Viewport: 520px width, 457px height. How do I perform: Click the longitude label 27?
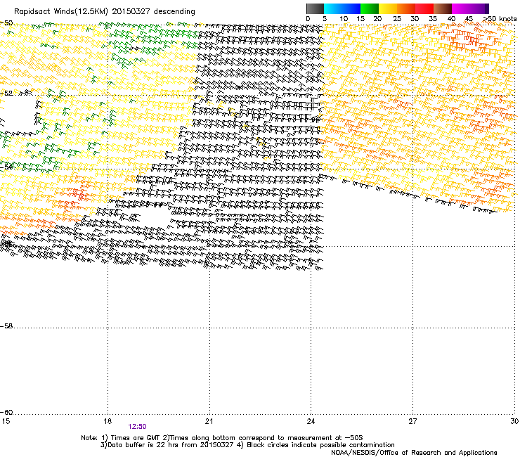tap(412, 421)
